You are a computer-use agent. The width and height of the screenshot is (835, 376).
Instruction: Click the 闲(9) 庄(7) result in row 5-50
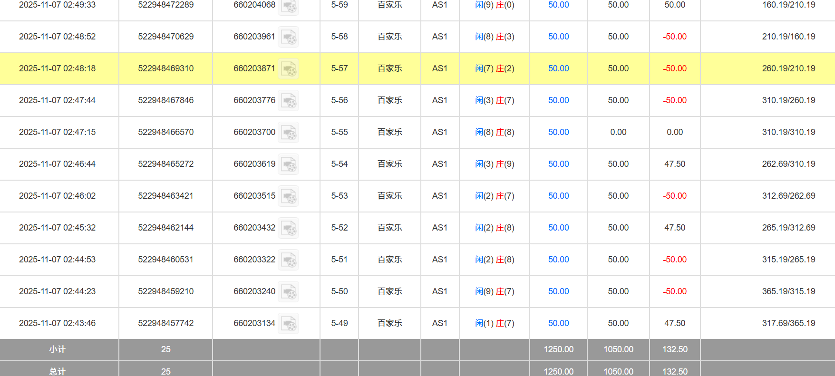click(495, 291)
